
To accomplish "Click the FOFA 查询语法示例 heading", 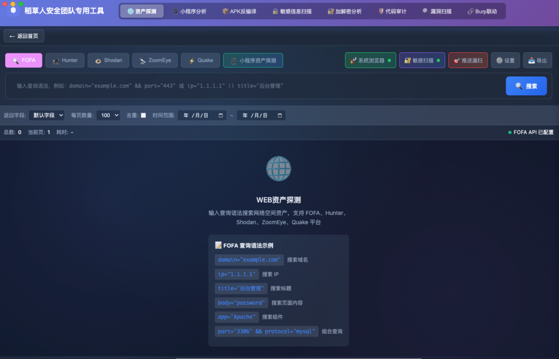I will pos(244,246).
